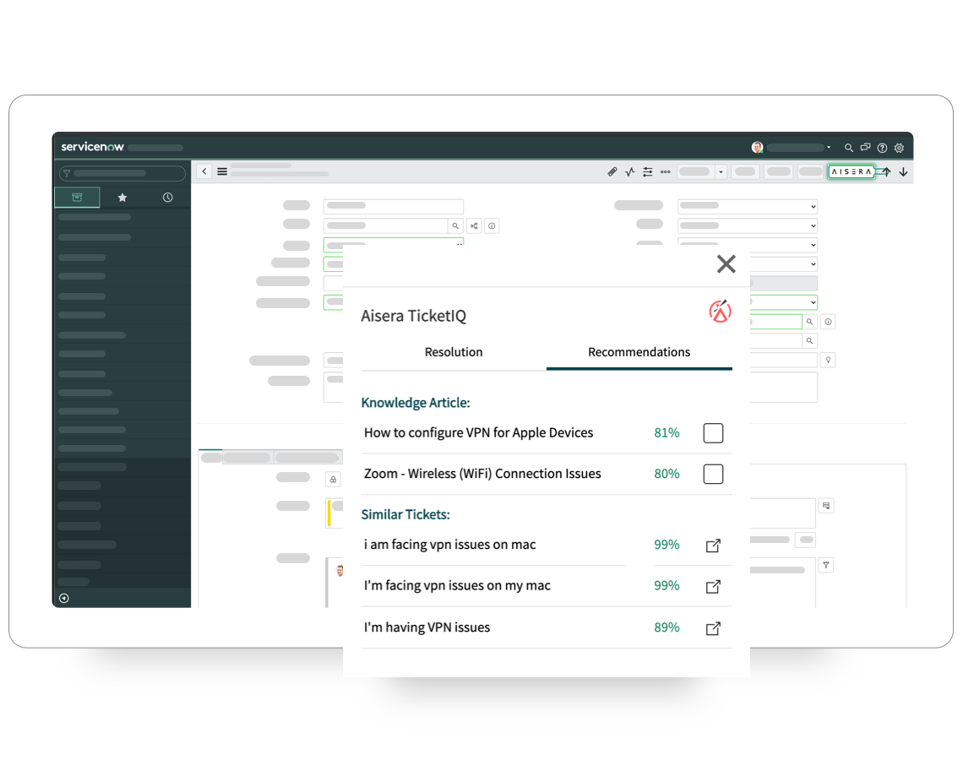Click the user avatar in header
Image resolution: width=963 pixels, height=760 pixels.
coord(757,147)
